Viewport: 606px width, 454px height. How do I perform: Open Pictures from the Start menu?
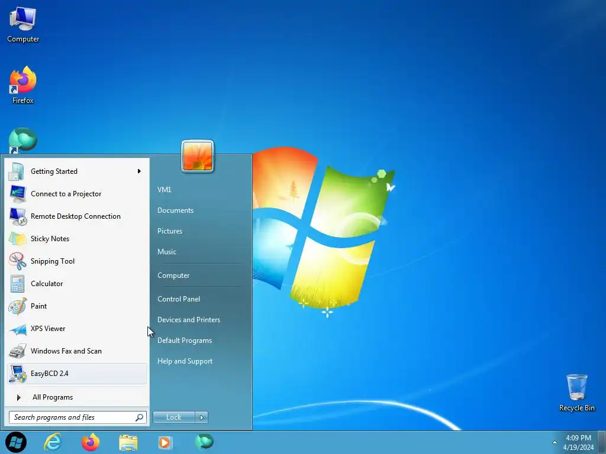(x=170, y=231)
